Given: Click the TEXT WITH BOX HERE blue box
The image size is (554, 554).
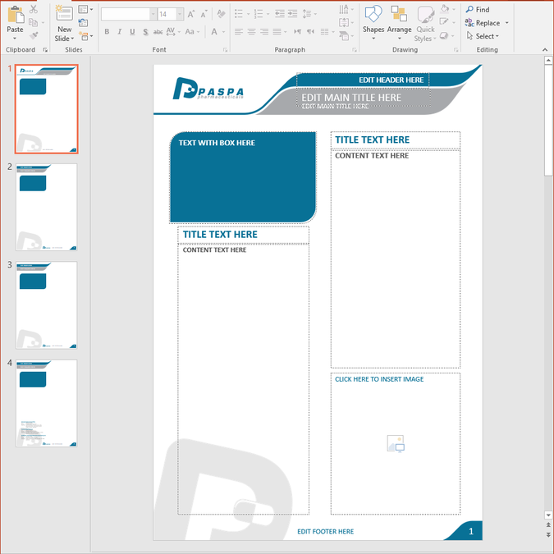Looking at the screenshot, I should (242, 176).
